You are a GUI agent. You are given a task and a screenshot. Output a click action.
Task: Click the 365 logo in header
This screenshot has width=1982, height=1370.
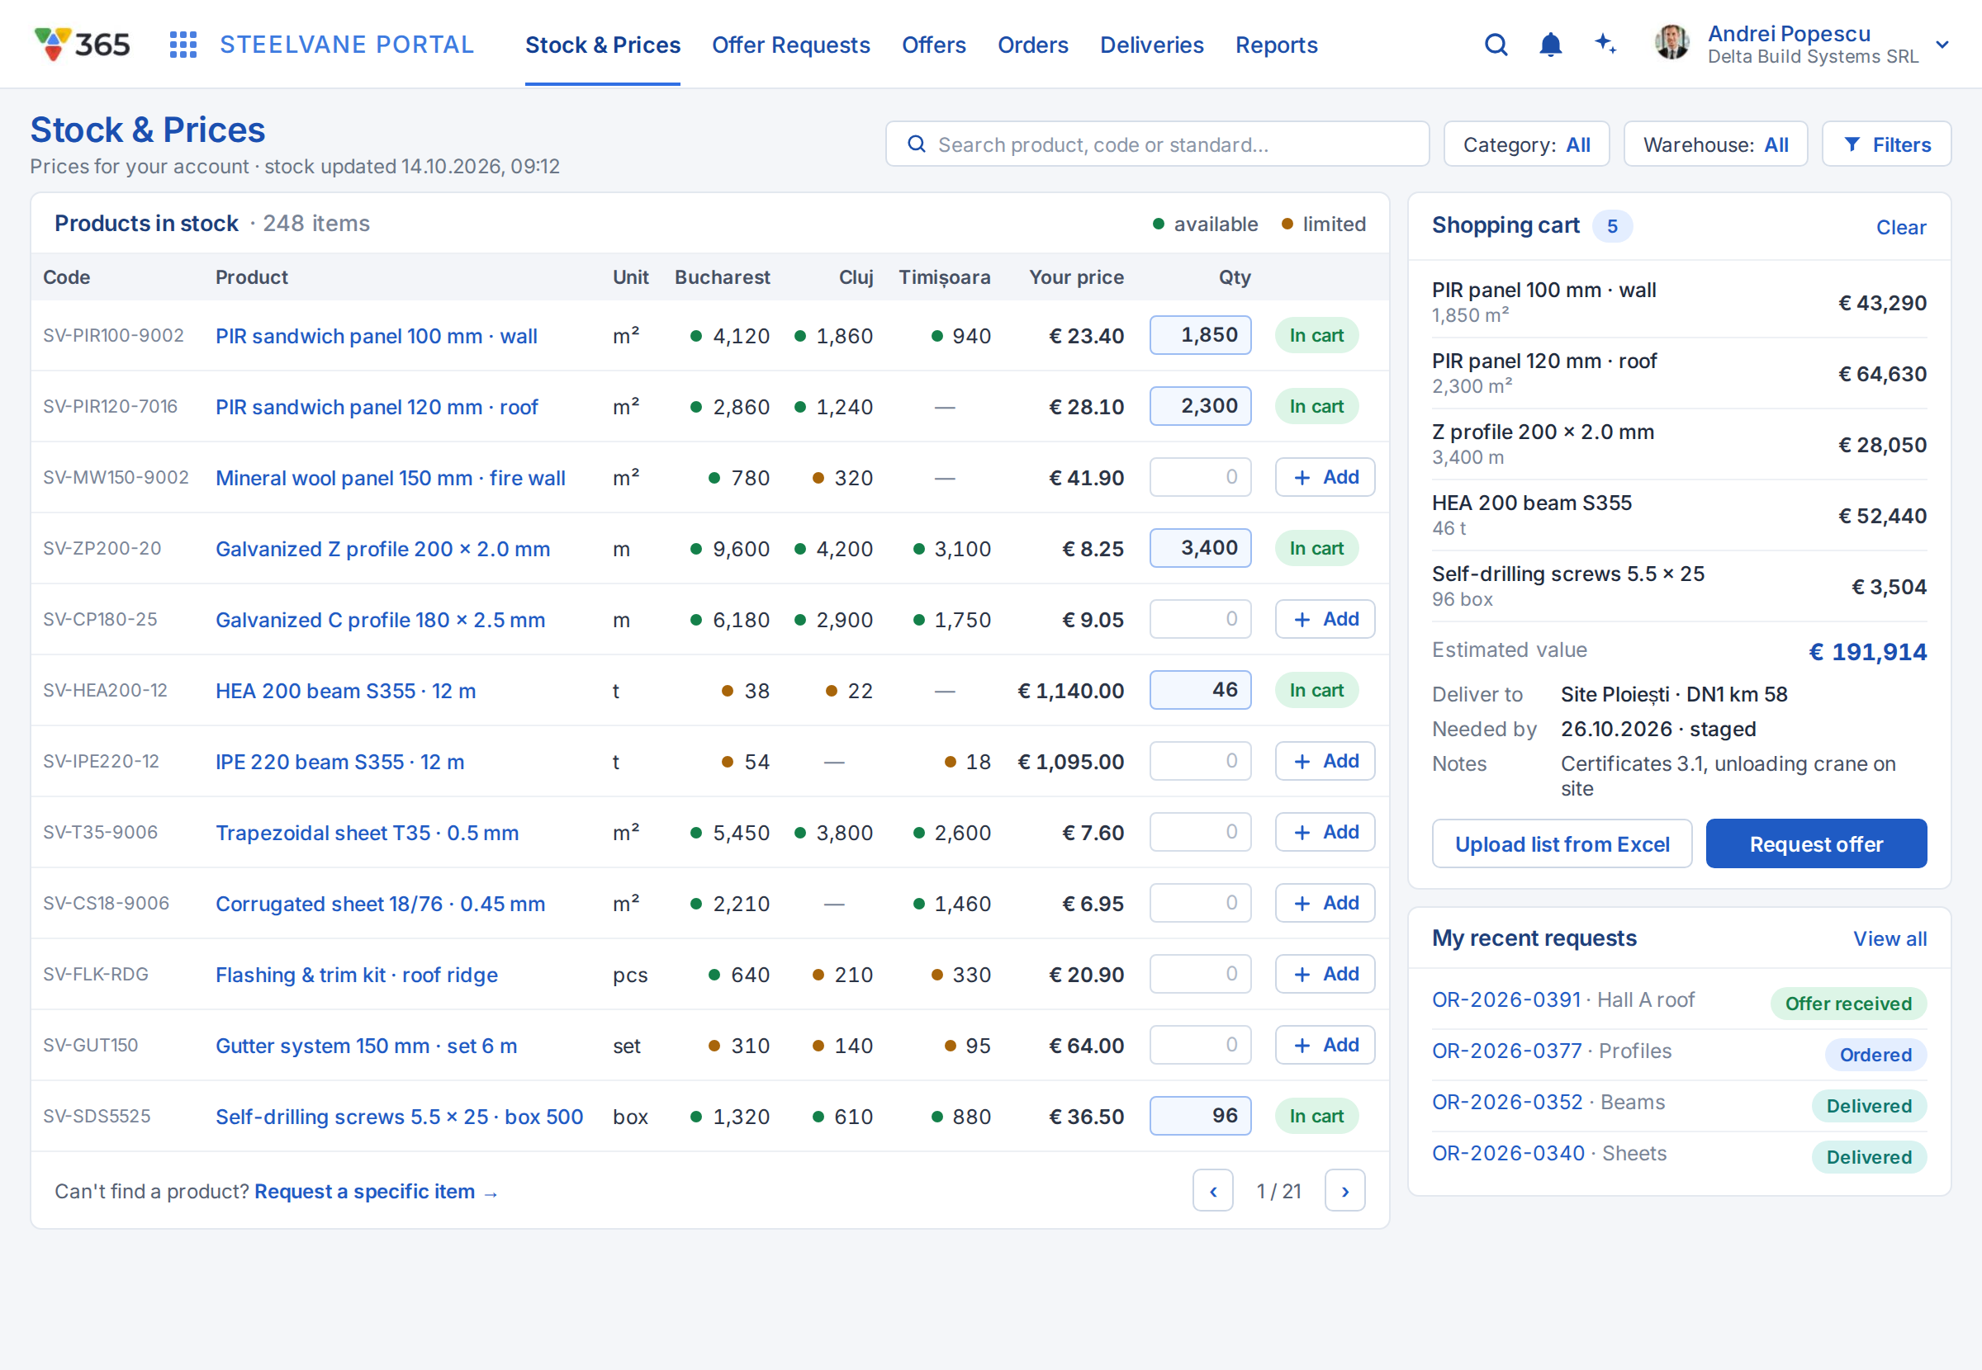[x=83, y=45]
